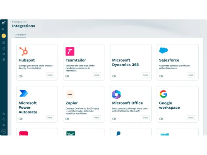This screenshot has height=155, width=207.
Task: Click the Microsoft Office hexagon logo
Action: 116,94
